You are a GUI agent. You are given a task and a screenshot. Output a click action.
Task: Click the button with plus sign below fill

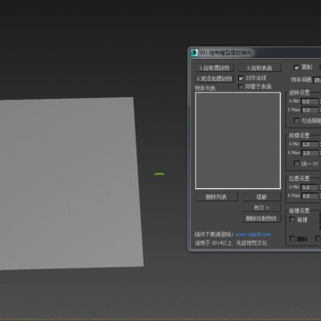pos(261,208)
